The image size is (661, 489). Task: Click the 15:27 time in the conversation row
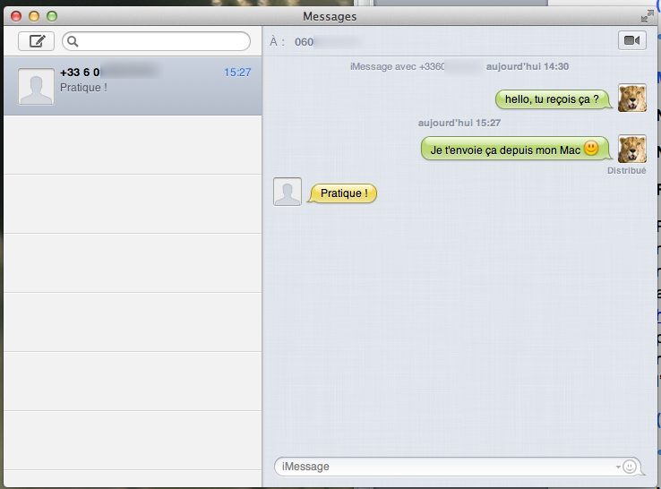(237, 73)
